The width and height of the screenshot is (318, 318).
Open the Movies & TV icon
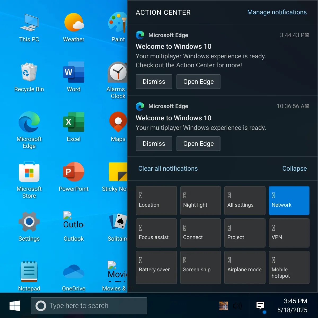(114, 277)
